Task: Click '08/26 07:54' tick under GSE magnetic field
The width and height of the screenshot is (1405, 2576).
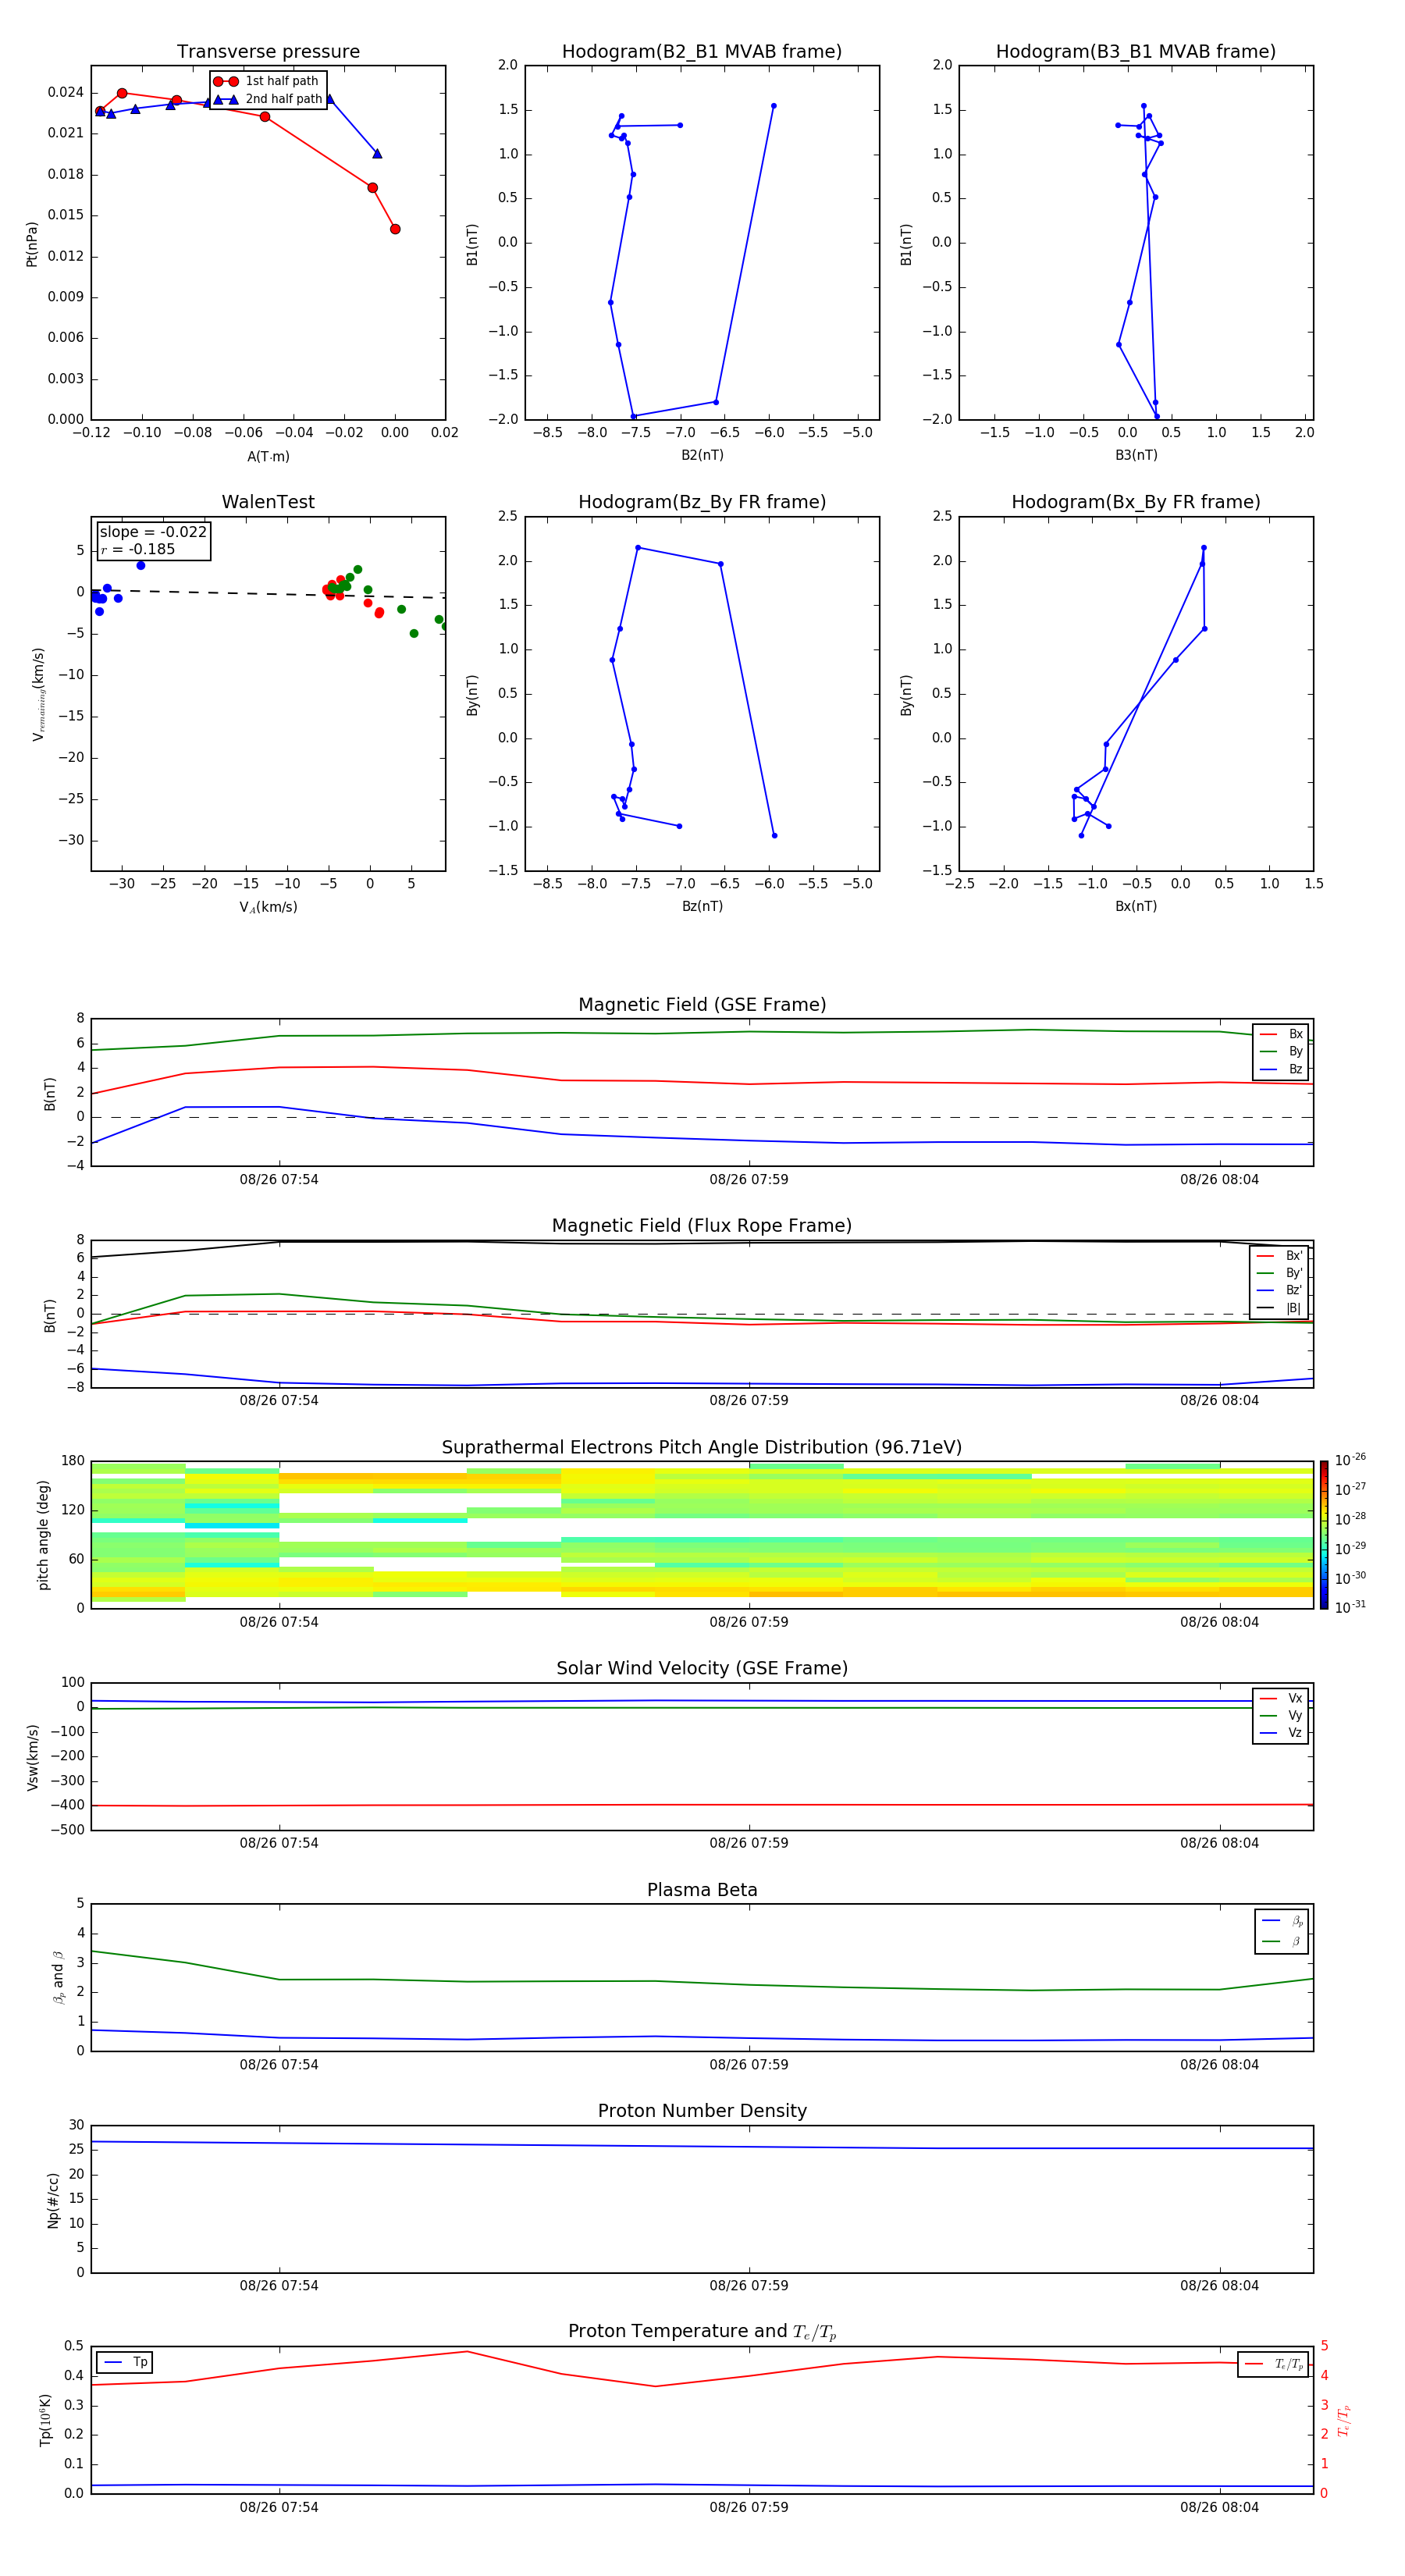Action: coord(279,1180)
